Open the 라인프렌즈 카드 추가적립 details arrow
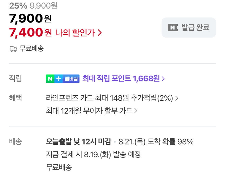Viewport: 225px width, 176px height. (177, 98)
